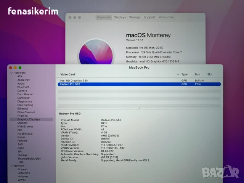The height and width of the screenshot is (183, 244).
Task: Click the Metal Family Supported value
Action: pos(125,161)
